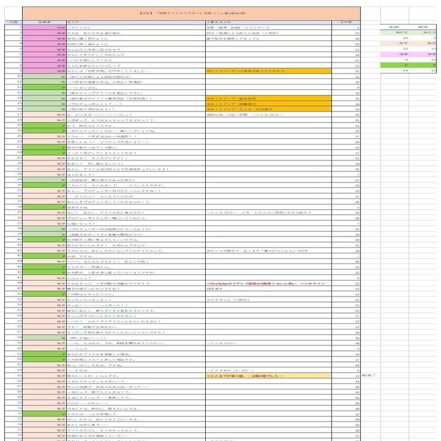Select the orange highlighted memo cell in row 9
Viewport: 441px width, 441px height.
coord(269,71)
